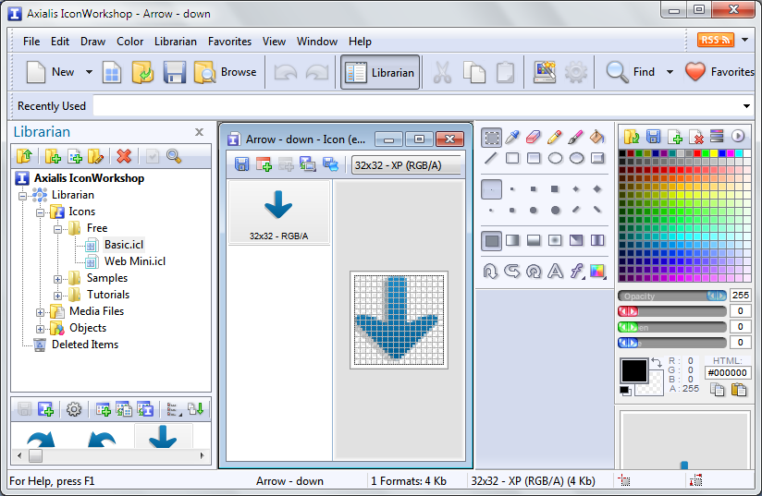Expand the Media Files node
Screen dimensions: 762x496
point(41,312)
